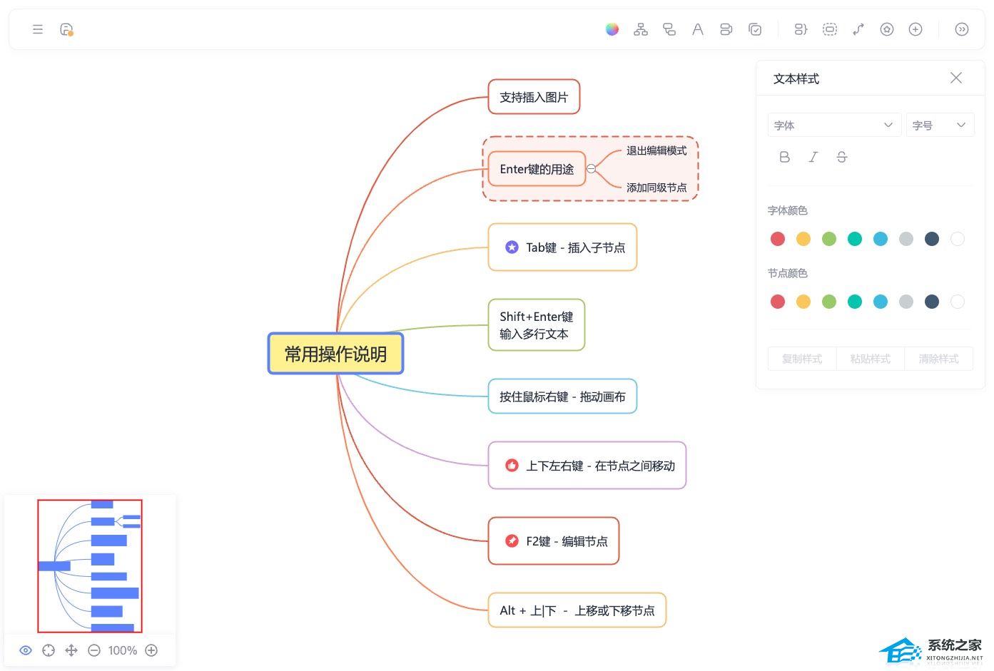Click the circled plus insert icon
Viewport: 994px width, 671px height.
[x=916, y=29]
